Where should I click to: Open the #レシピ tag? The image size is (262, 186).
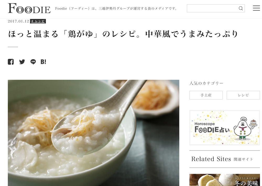pyautogui.click(x=38, y=21)
